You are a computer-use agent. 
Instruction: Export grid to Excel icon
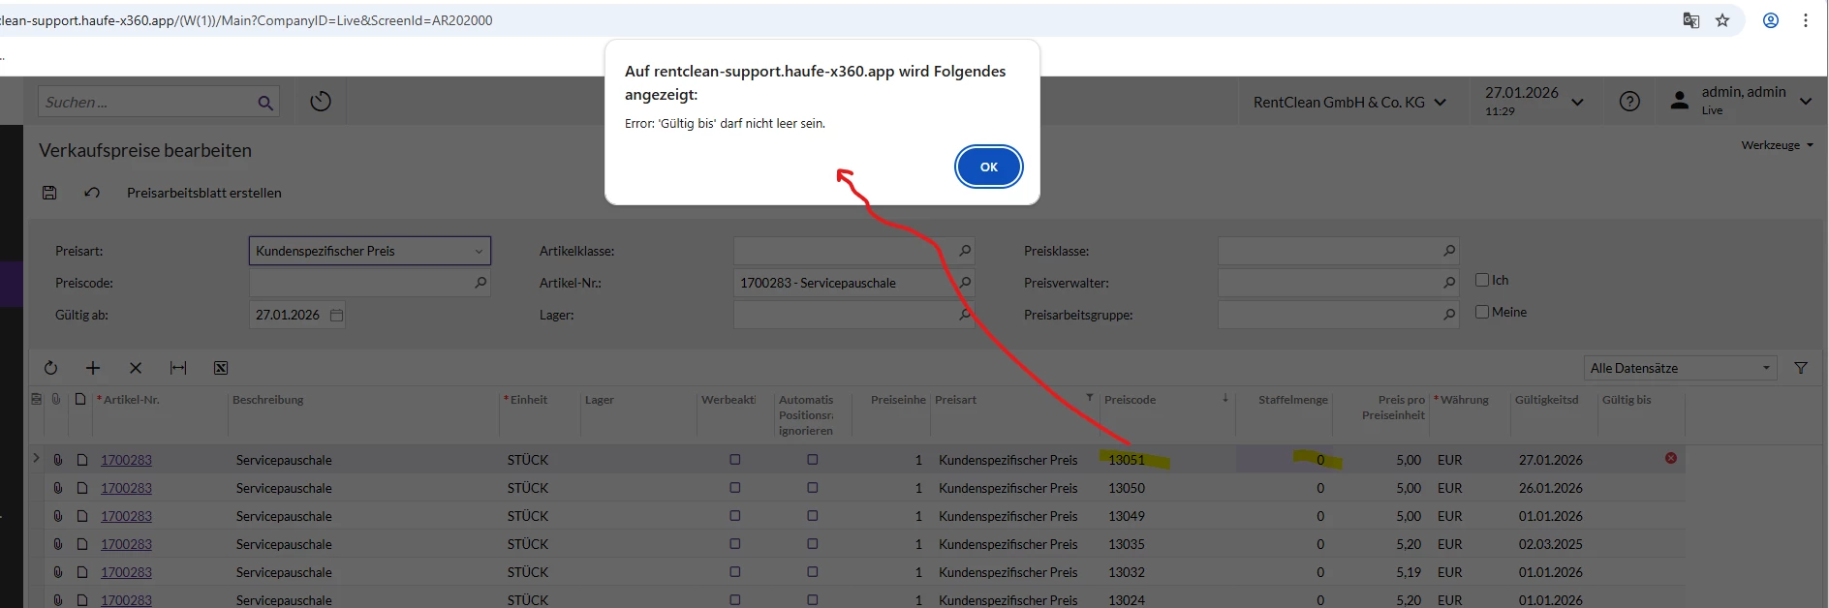pos(221,368)
